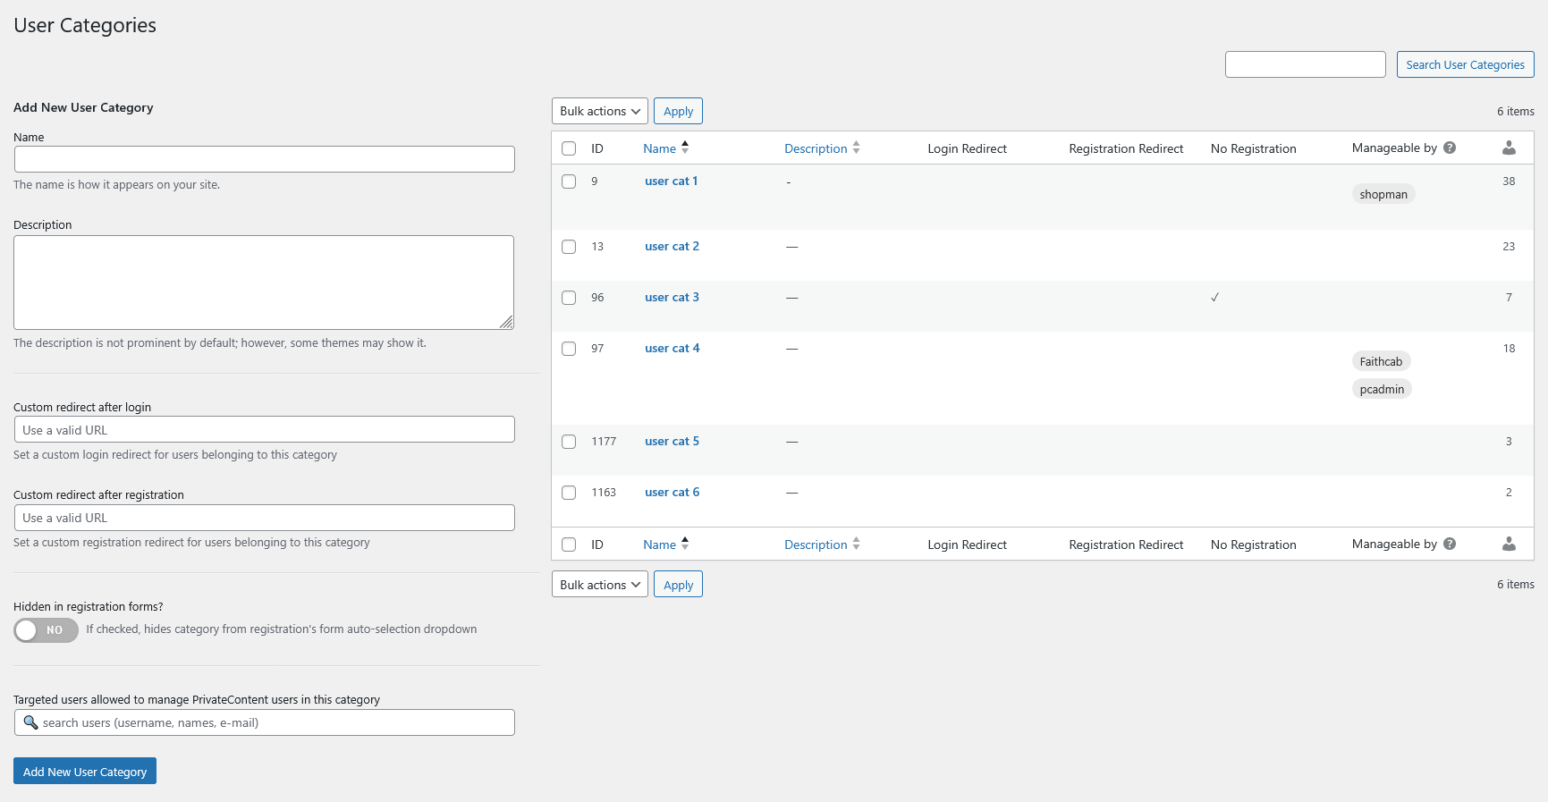
Task: Click the Custom redirect after login field
Action: [x=265, y=430]
